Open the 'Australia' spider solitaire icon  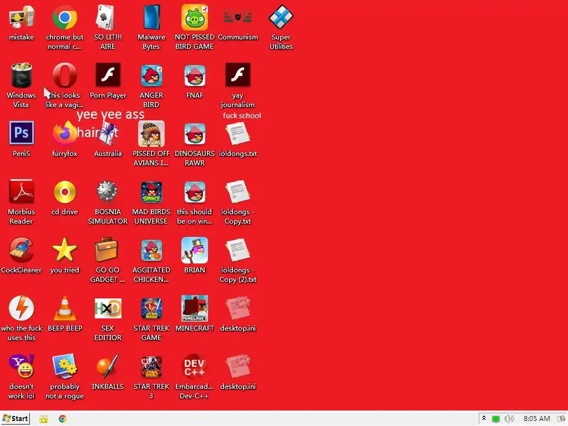tap(108, 133)
